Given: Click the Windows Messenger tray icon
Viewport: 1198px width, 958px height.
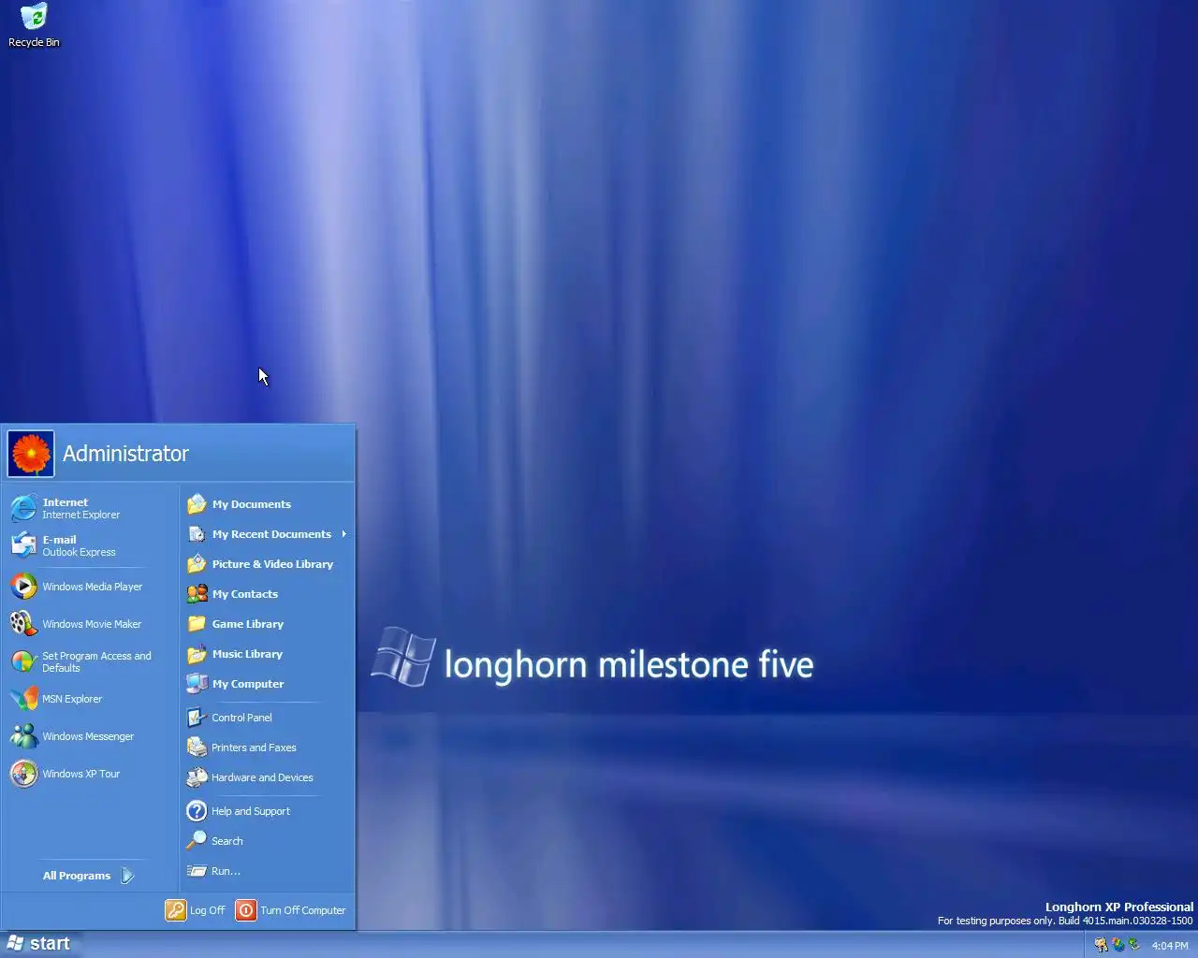Looking at the screenshot, I should [x=1101, y=945].
